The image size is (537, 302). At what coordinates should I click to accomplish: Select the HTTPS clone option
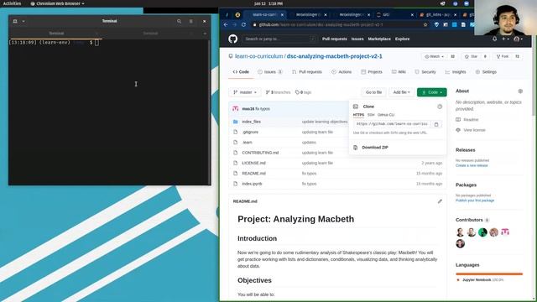[358, 115]
